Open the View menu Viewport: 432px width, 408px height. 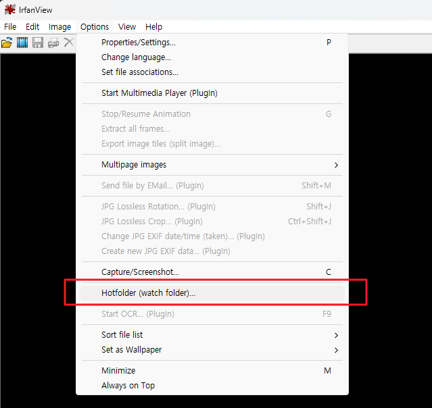[x=127, y=27]
